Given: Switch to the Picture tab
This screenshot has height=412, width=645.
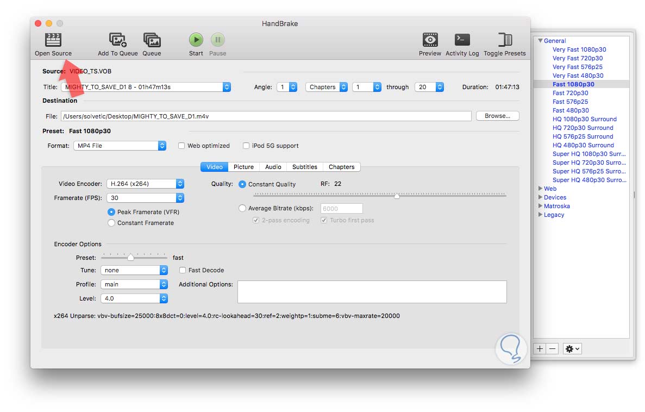Looking at the screenshot, I should point(243,167).
